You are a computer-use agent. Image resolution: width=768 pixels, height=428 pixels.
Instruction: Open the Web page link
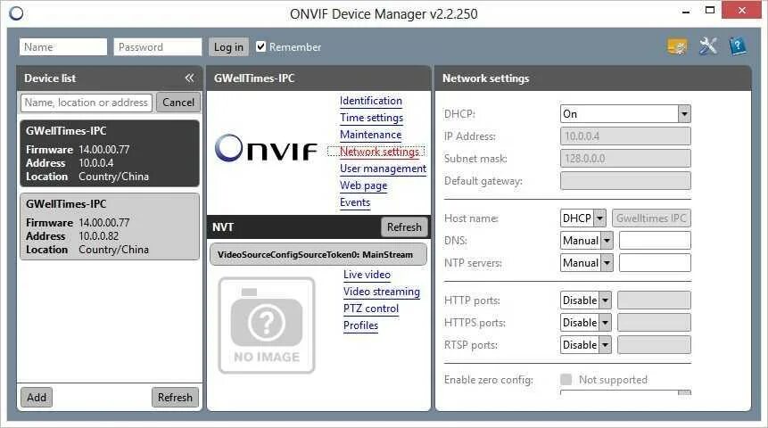[363, 185]
